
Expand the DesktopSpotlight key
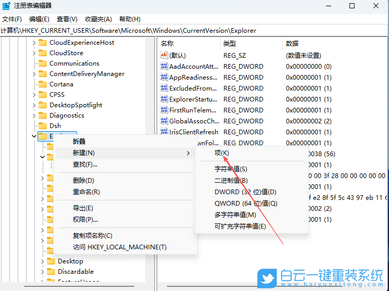[x=34, y=105]
